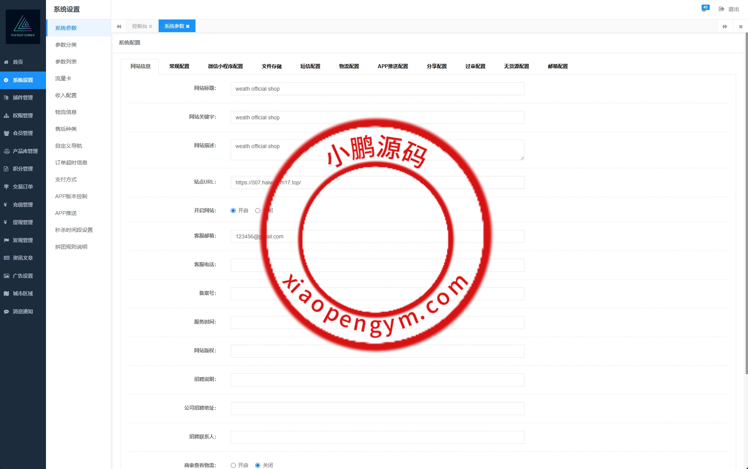The width and height of the screenshot is (748, 469).
Task: Expand 交易订单 sidebar menu
Action: coord(23,187)
